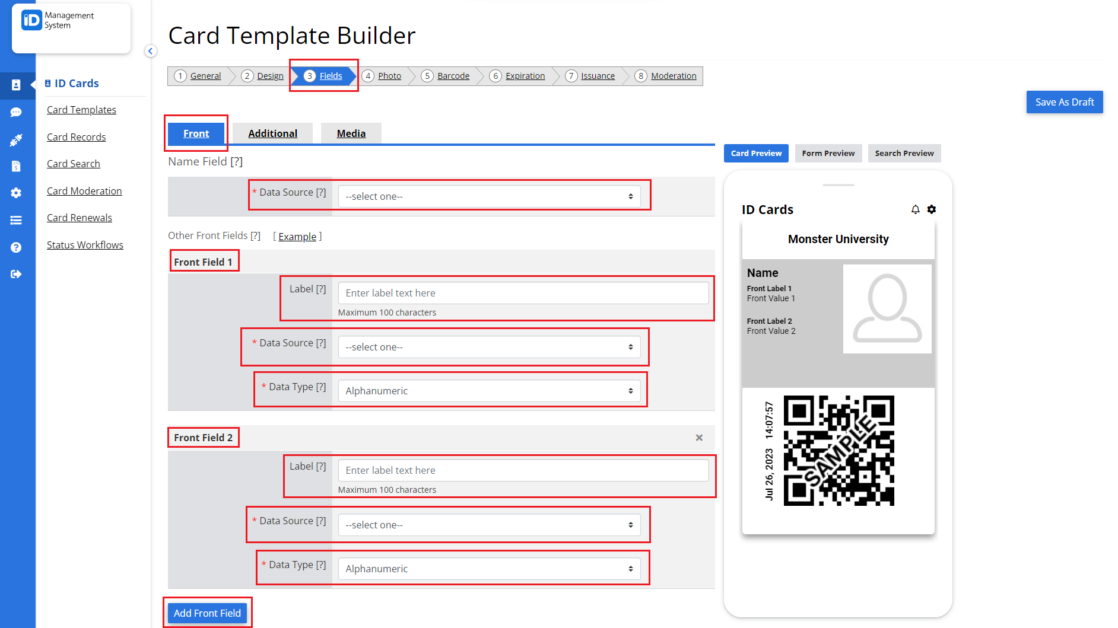Open the gear icon on the ID Cards preview

tap(931, 209)
